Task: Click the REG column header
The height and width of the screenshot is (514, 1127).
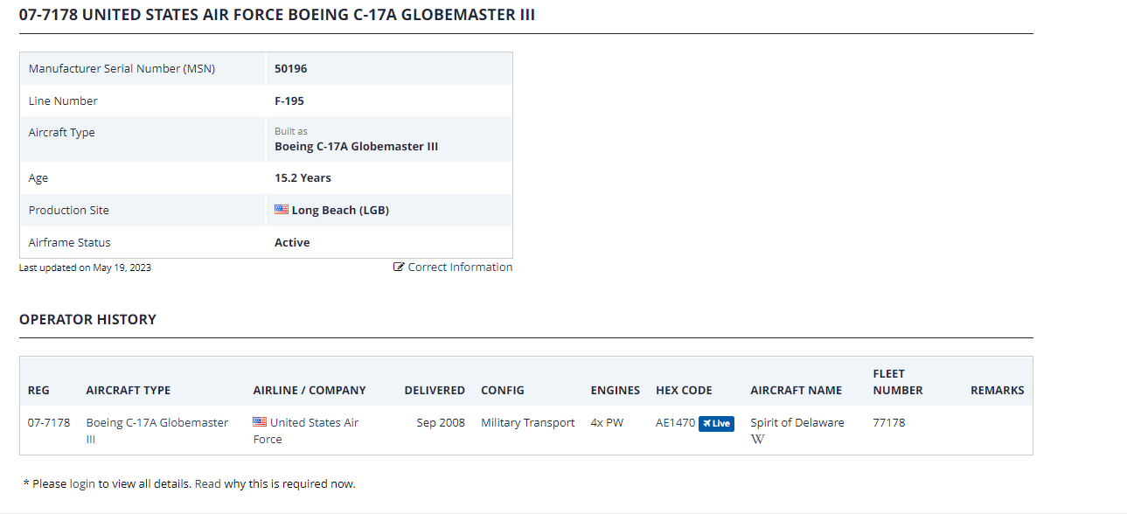Action: (39, 391)
